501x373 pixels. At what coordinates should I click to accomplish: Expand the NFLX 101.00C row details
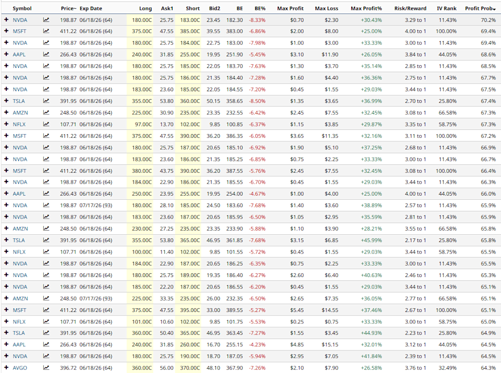pyautogui.click(x=6, y=321)
